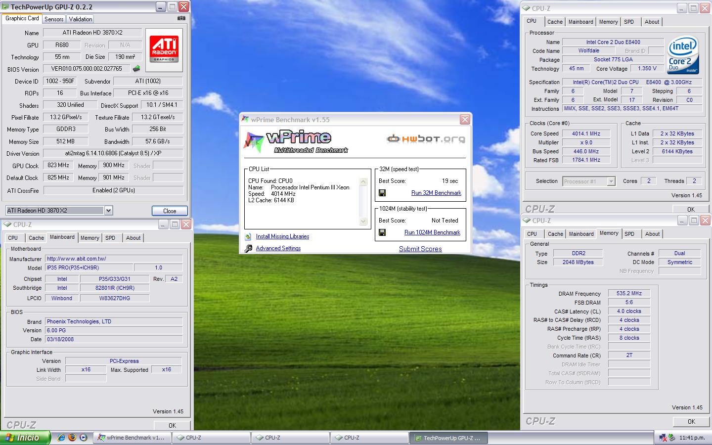Click the floppy save icon beside Run 32M Benchmark
Image resolution: width=712 pixels, height=445 pixels.
(x=382, y=193)
